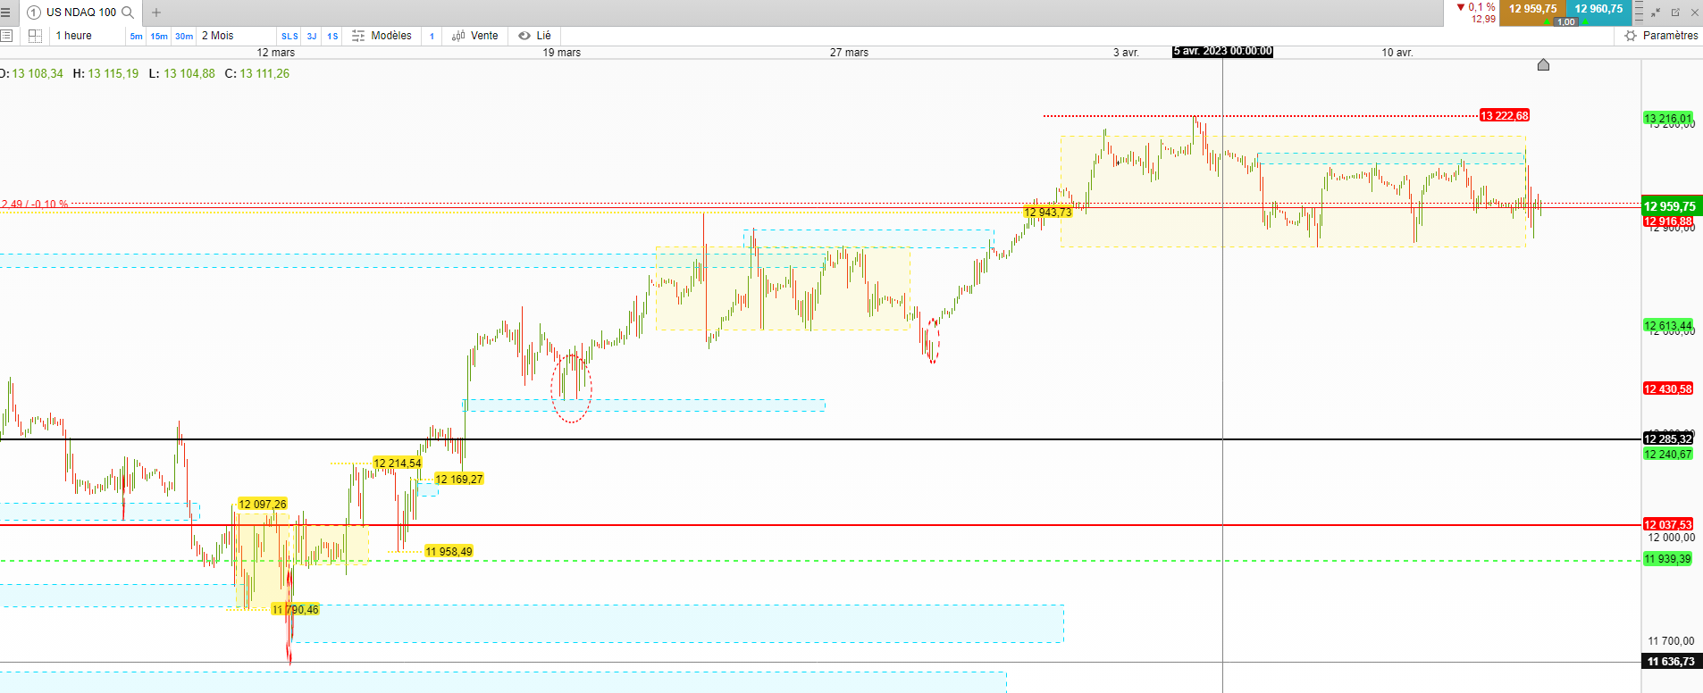Click the 12 943,73 yellow price label
This screenshot has height=693, width=1703.
pos(1048,213)
